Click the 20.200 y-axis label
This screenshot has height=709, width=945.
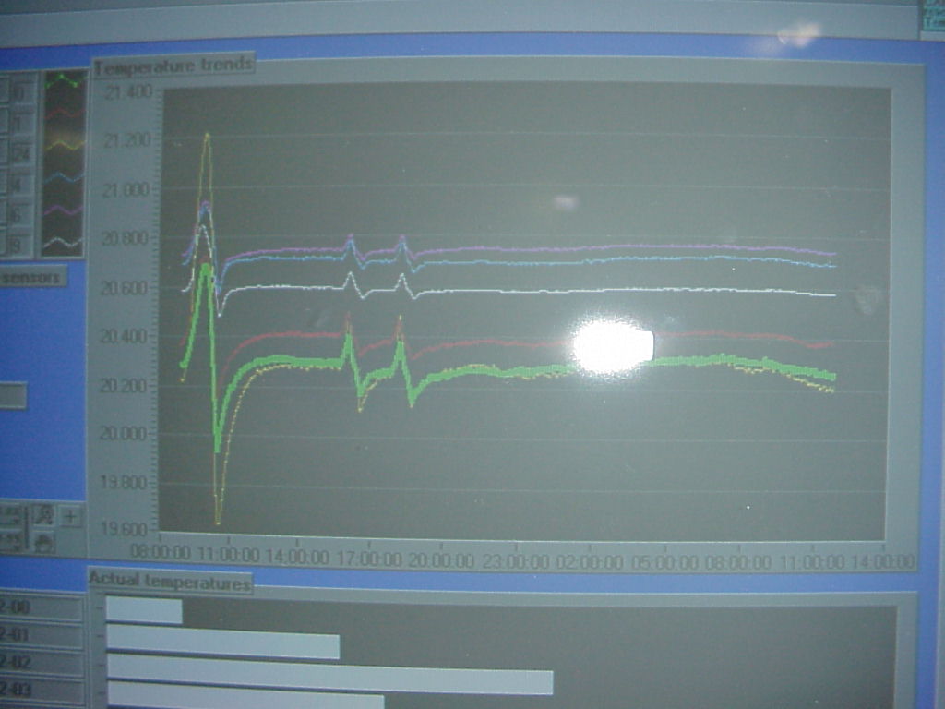(x=123, y=385)
